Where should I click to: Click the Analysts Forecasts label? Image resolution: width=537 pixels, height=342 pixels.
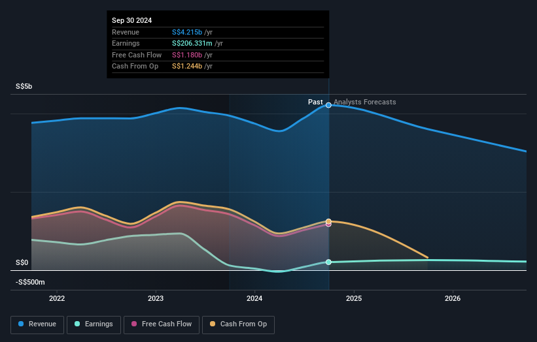[365, 102]
